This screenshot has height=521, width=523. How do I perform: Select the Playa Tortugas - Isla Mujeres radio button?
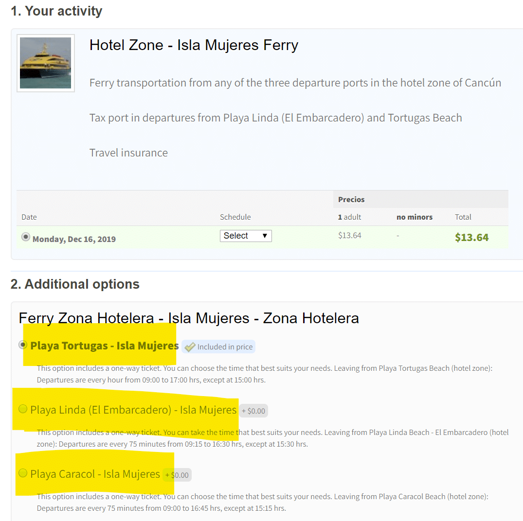pyautogui.click(x=22, y=345)
